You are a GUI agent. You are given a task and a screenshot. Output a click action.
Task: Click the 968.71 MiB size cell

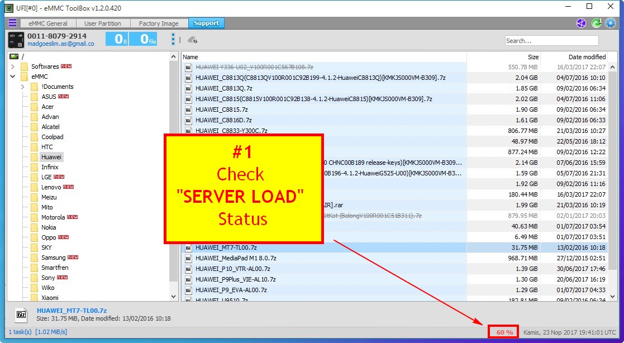click(x=523, y=258)
